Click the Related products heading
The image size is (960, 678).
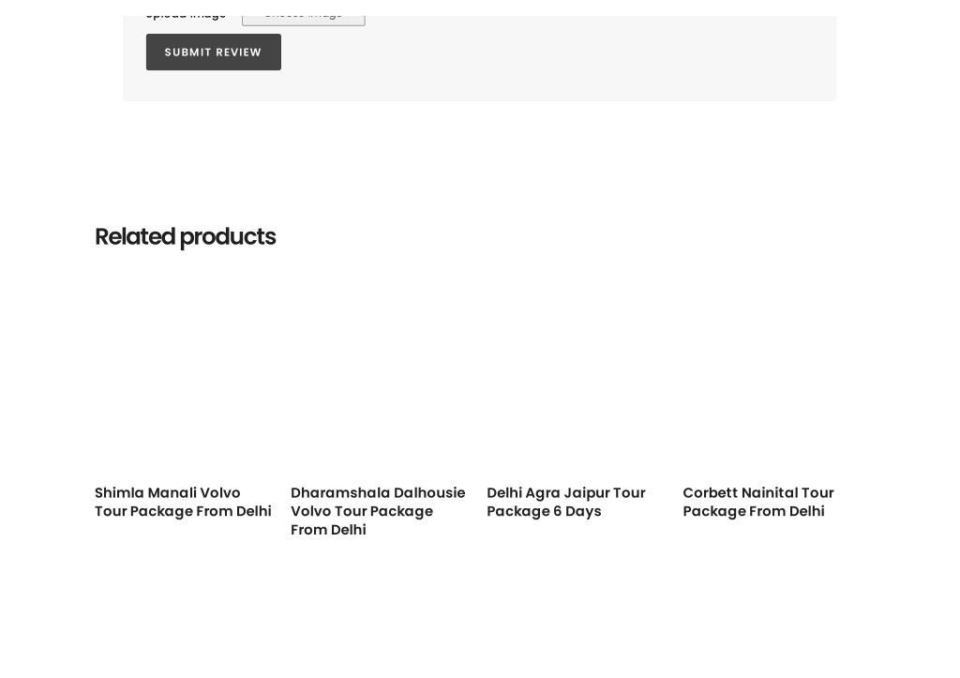pyautogui.click(x=185, y=237)
